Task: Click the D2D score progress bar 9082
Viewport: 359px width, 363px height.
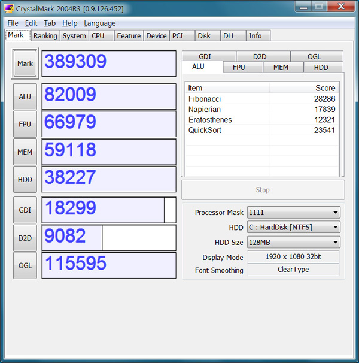Action: pyautogui.click(x=109, y=238)
